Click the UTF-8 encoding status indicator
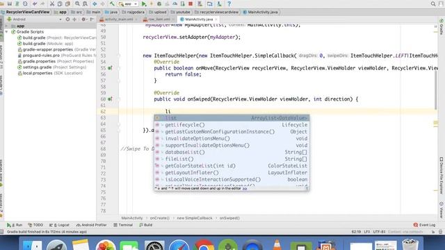The image size is (445, 250). click(x=379, y=231)
